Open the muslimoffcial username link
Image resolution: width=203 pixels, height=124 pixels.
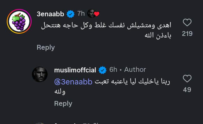click(x=75, y=70)
